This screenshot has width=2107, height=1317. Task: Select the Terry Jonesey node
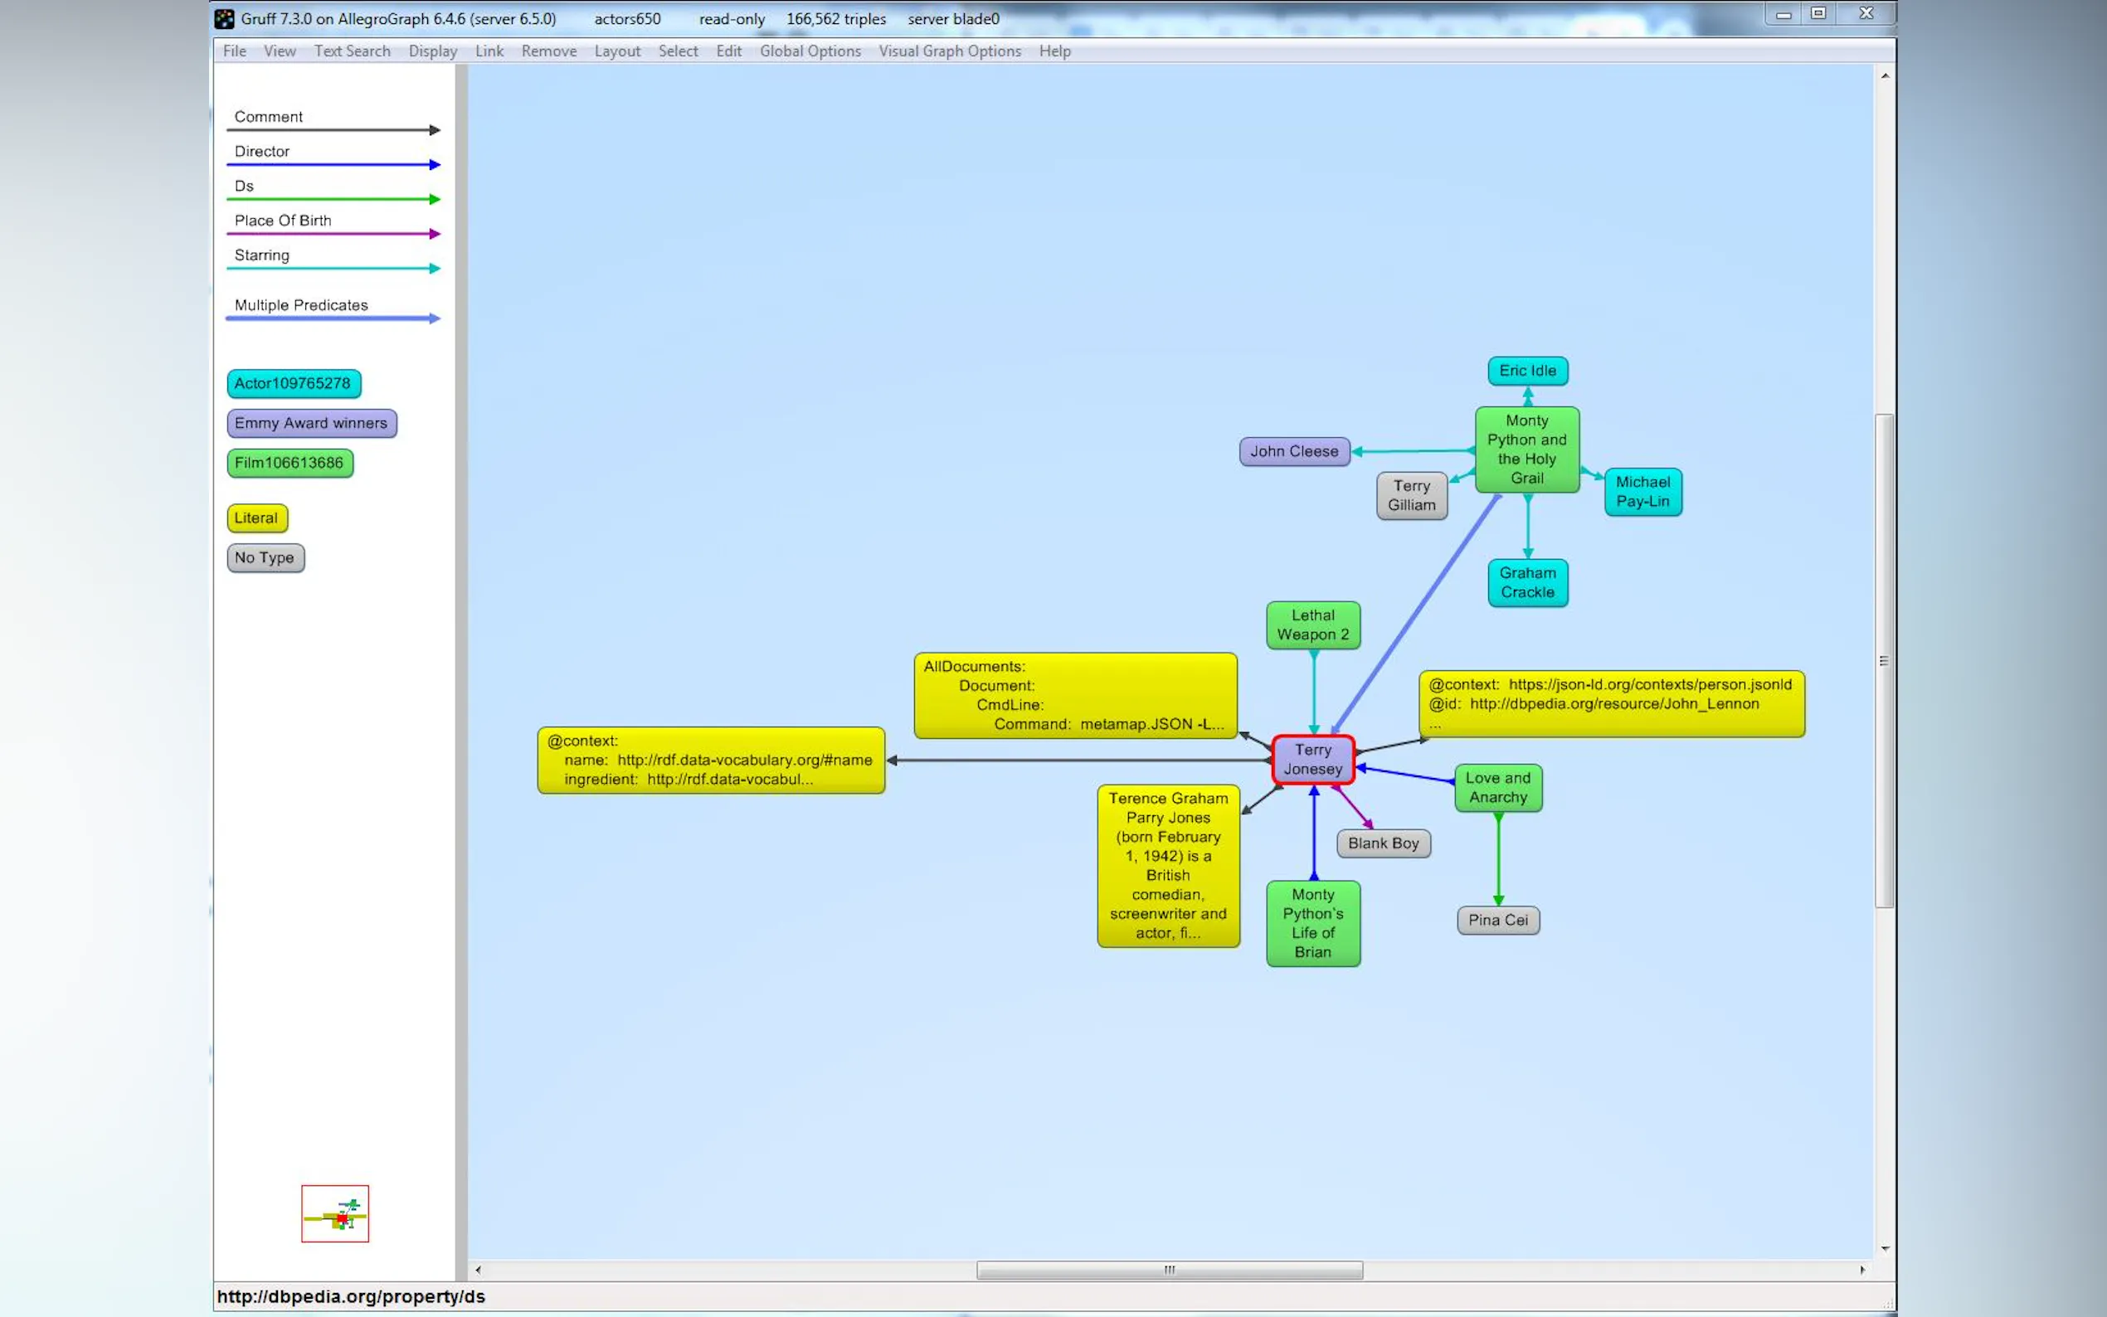1312,759
